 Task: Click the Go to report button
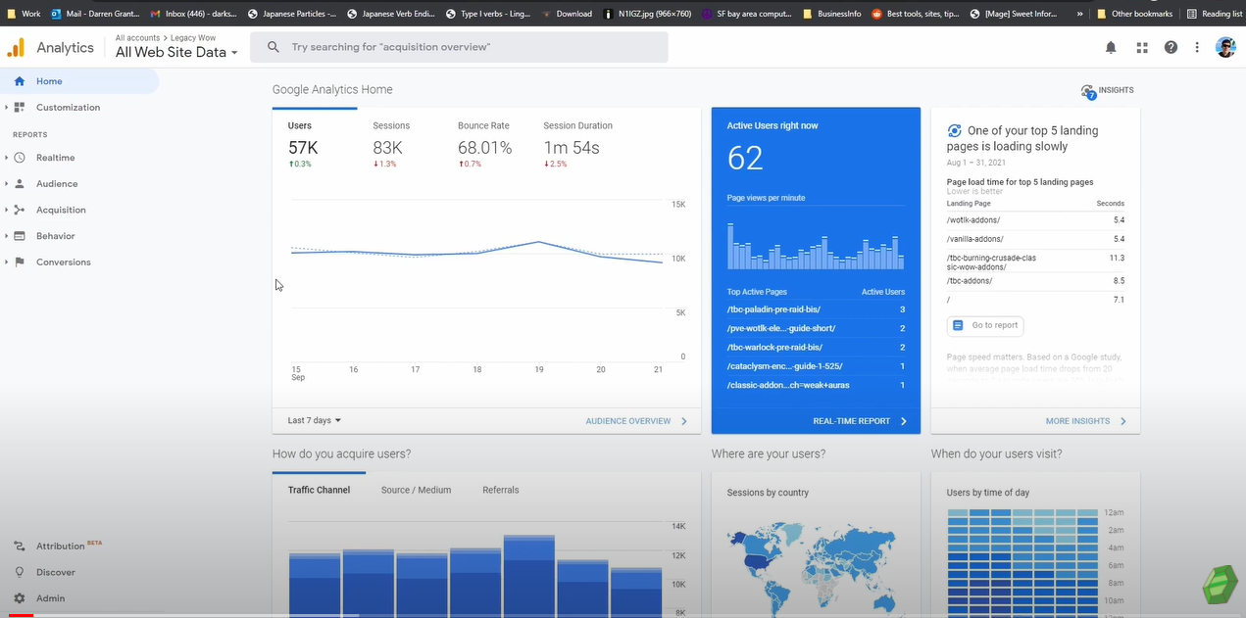(x=985, y=325)
